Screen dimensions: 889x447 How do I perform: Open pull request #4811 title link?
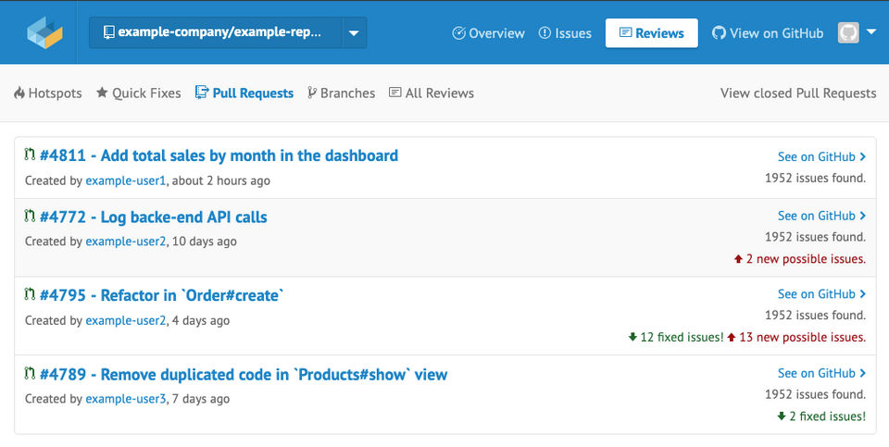[219, 155]
